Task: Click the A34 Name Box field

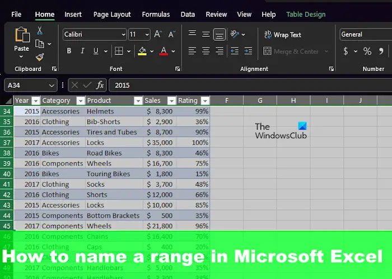Action: (x=30, y=86)
